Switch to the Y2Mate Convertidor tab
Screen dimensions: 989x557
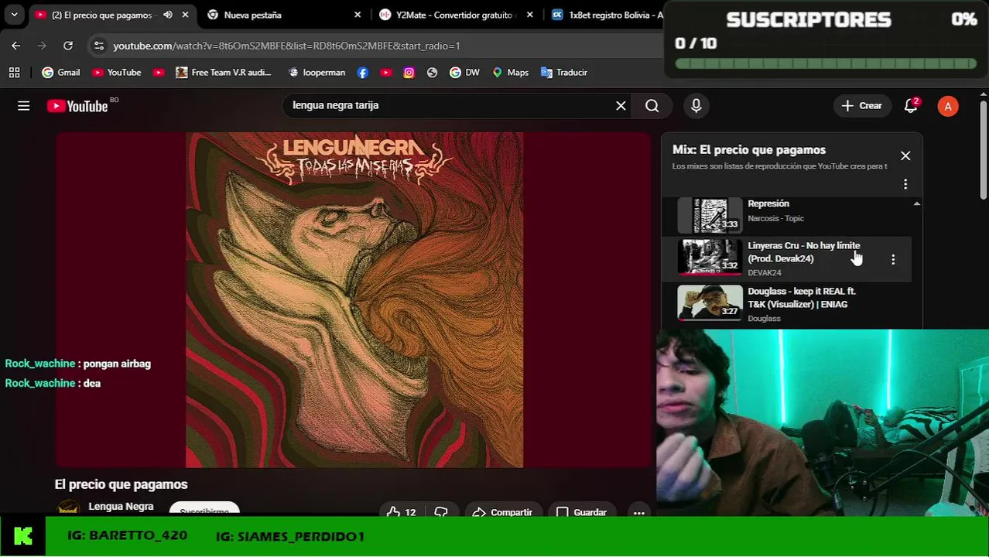[x=453, y=15]
